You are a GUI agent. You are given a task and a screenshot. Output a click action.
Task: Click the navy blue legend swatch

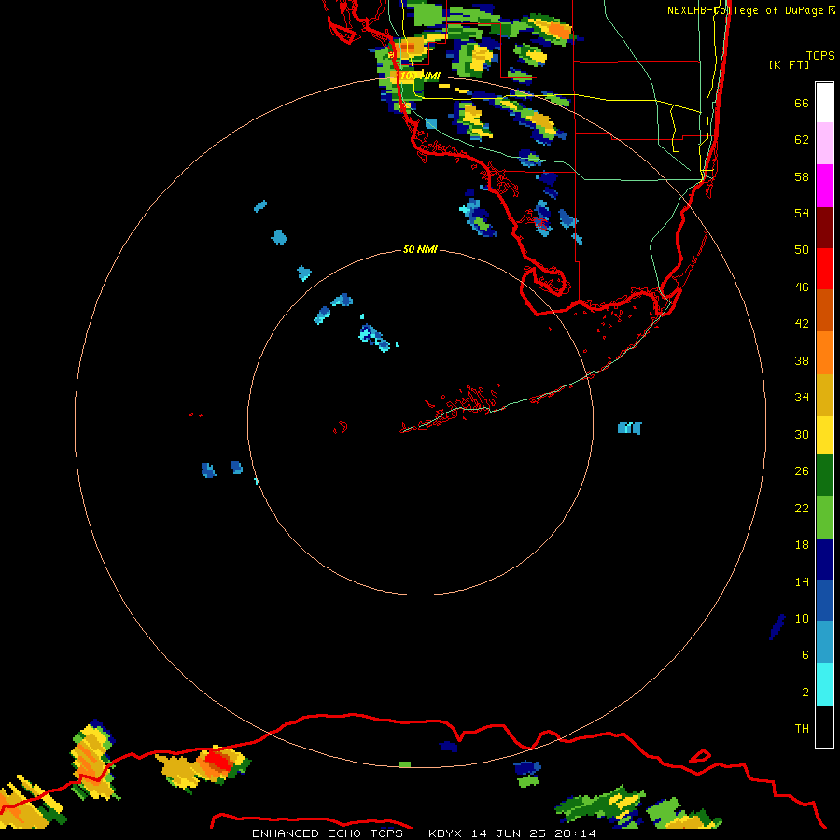click(824, 559)
